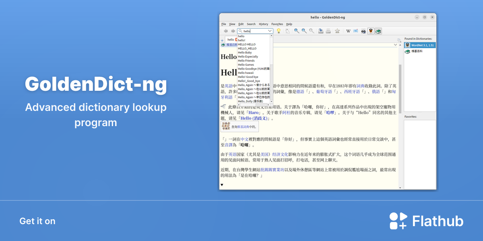Open the tab list icon
Image resolution: width=483 pixels, height=241 pixels.
coord(399,40)
